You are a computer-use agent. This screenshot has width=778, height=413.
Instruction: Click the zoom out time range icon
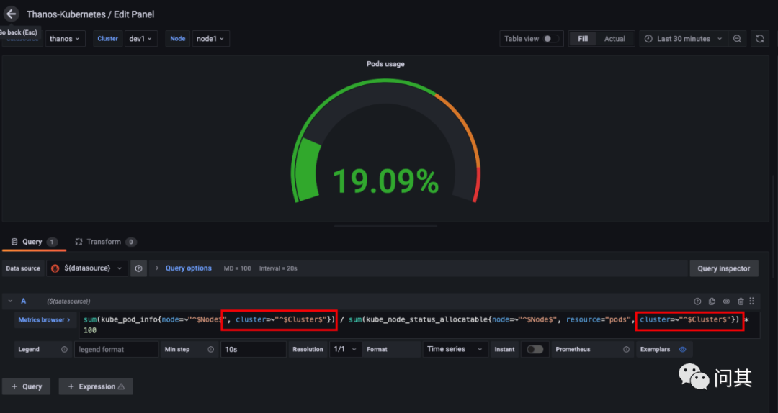737,39
